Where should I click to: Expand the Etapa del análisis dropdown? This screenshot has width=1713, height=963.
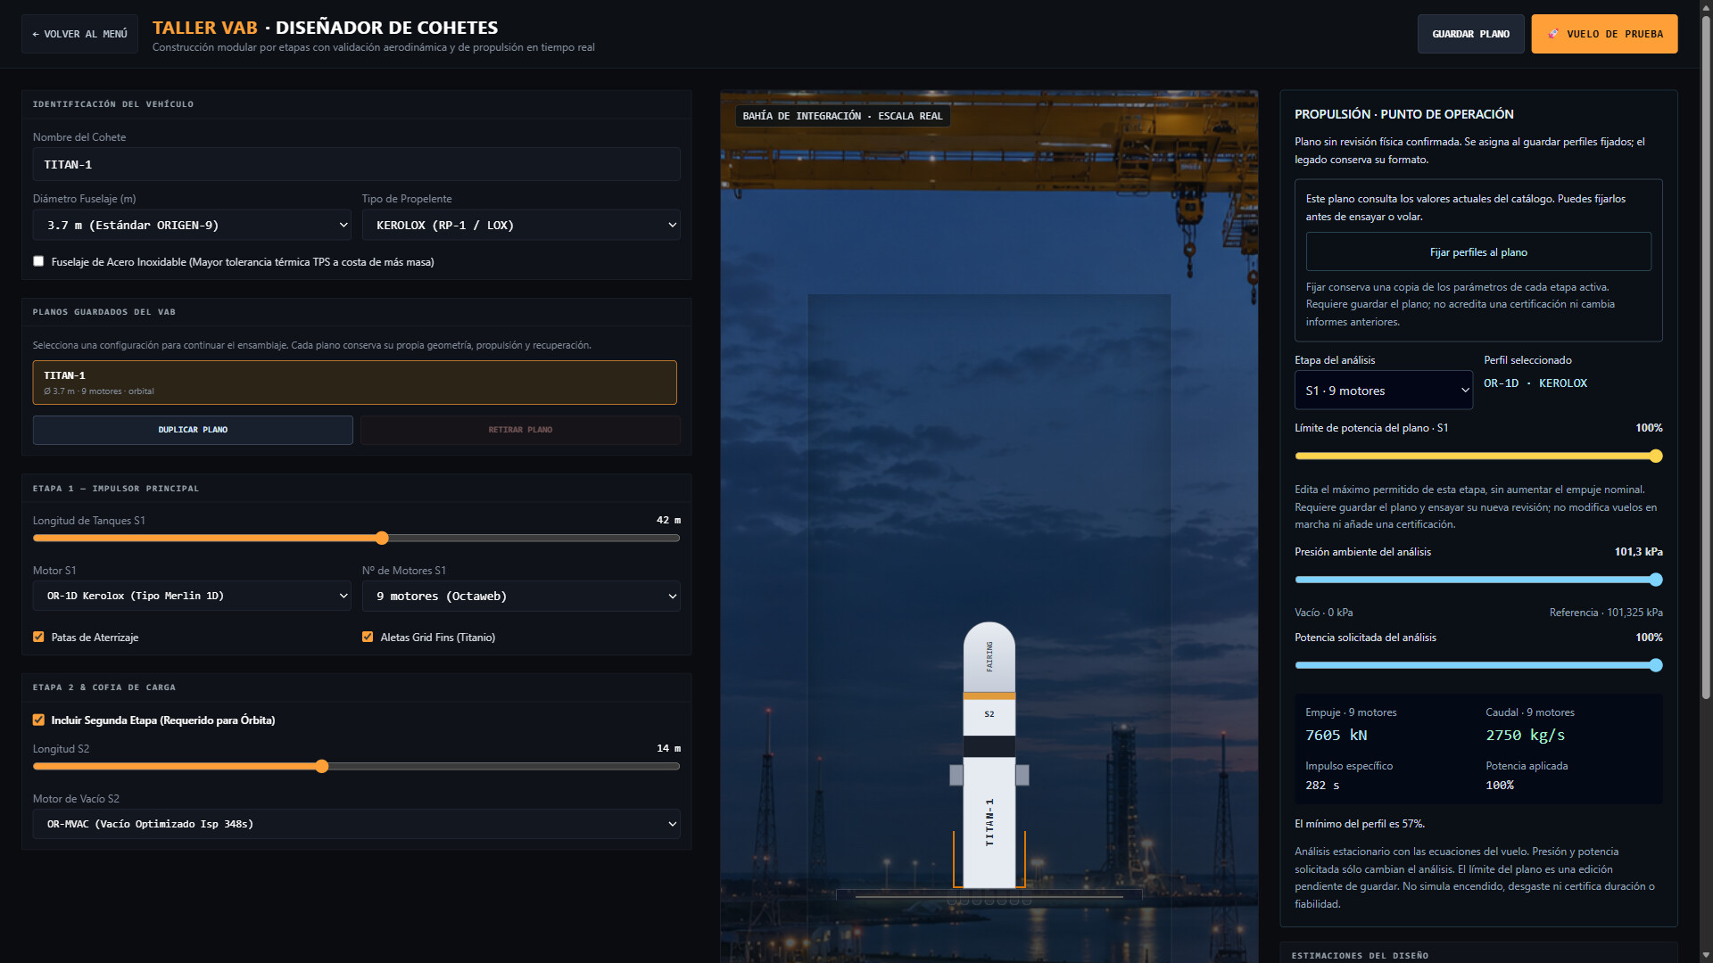point(1383,391)
